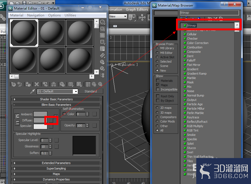The image size is (251, 184).
Task: Check the By Object option
Action: click(x=158, y=100)
